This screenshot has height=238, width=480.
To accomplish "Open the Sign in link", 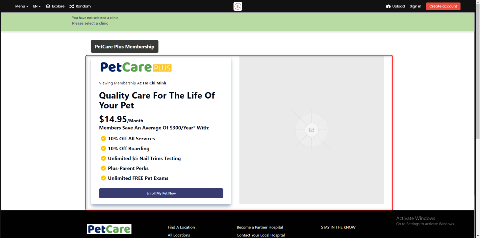I will pos(415,6).
